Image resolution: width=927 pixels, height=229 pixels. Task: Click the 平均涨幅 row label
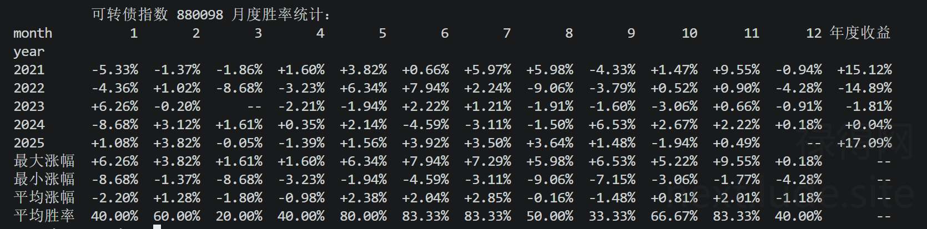44,198
